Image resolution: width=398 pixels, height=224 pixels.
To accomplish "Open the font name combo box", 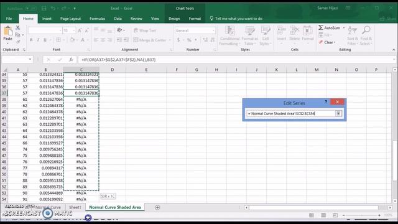I will tap(45, 30).
